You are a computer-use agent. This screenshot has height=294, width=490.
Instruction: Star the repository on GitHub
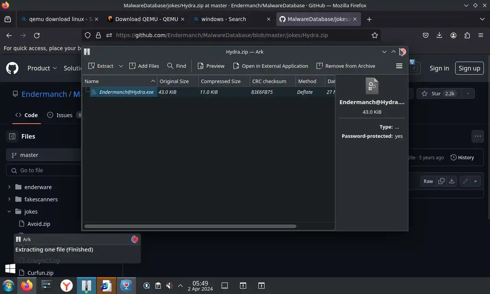click(x=439, y=93)
